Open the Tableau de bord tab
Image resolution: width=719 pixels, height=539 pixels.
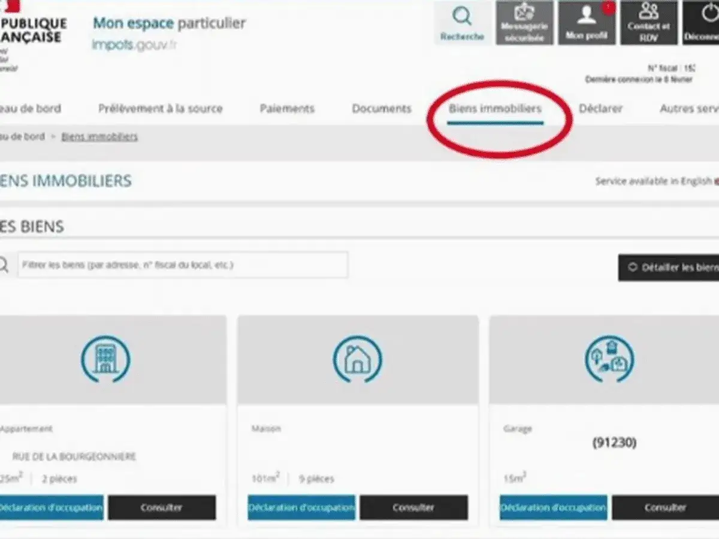[x=30, y=109]
